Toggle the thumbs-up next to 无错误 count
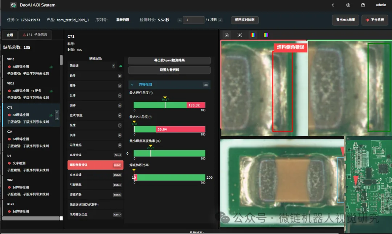 point(121,66)
